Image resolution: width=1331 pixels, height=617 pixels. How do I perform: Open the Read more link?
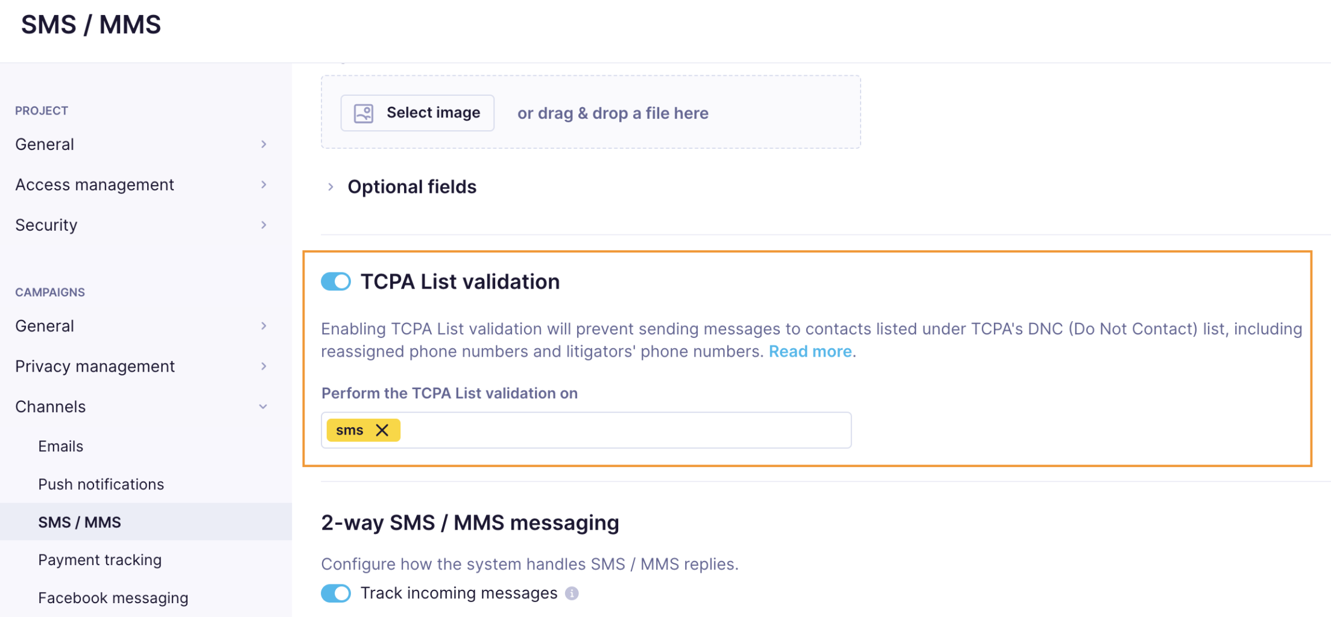click(810, 351)
